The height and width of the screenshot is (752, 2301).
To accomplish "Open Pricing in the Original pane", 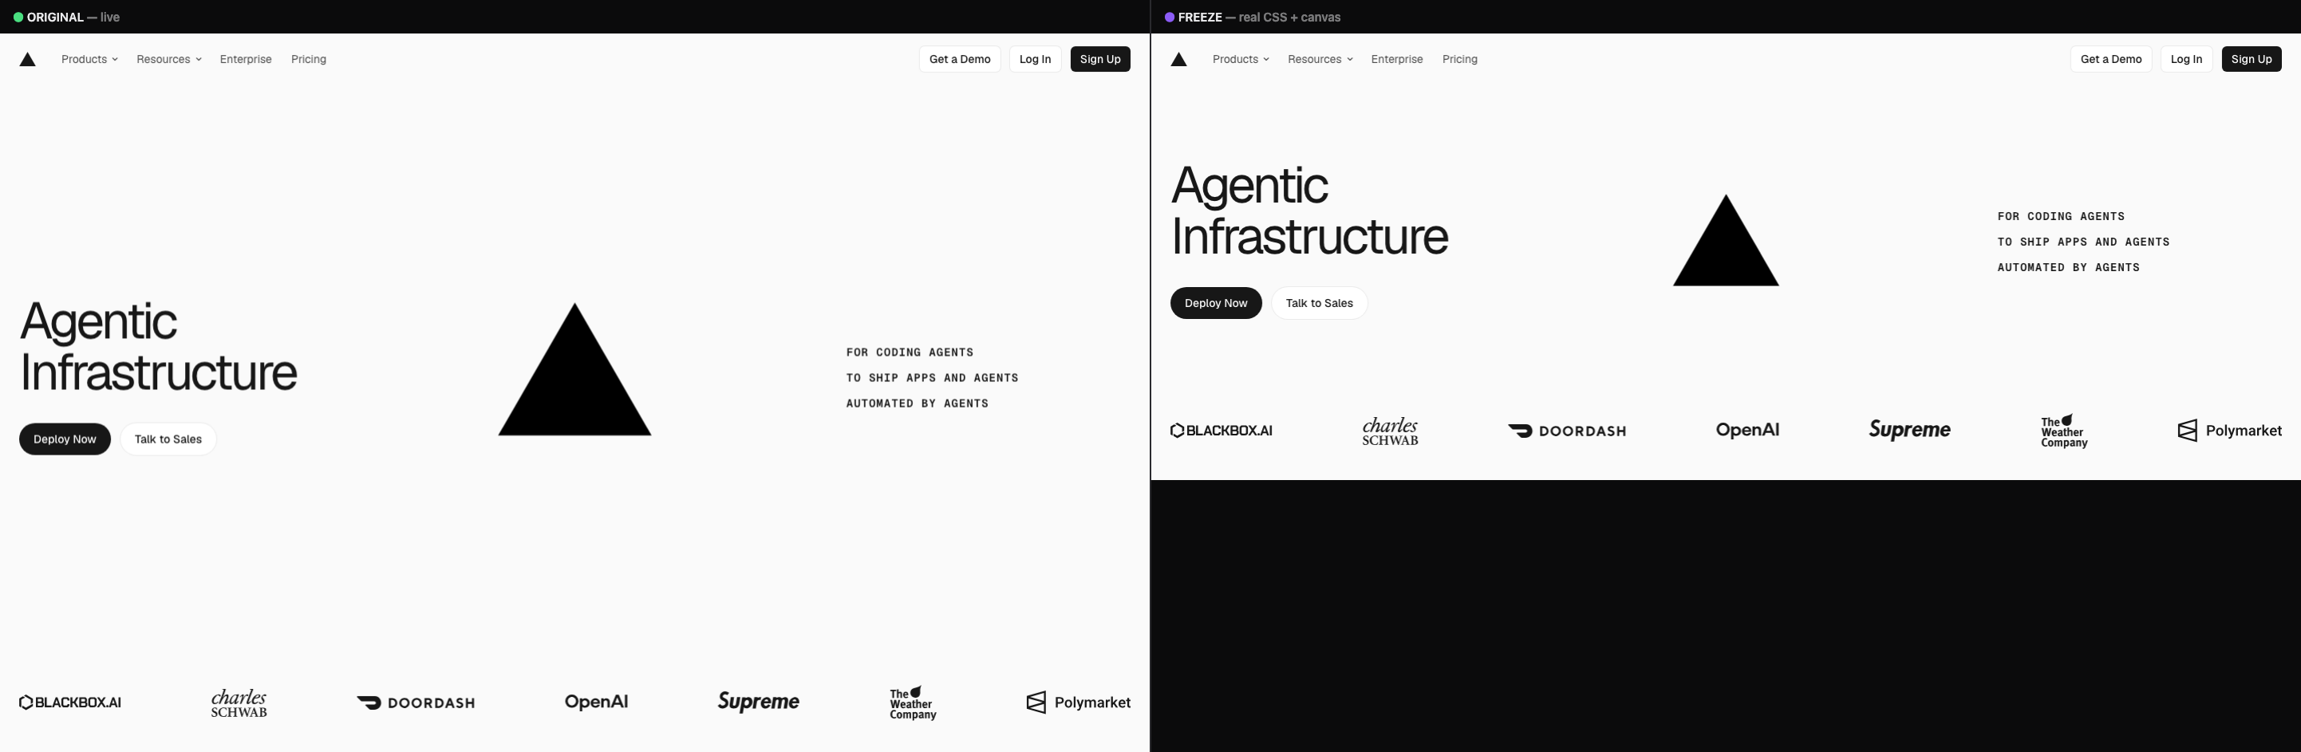I will [309, 59].
